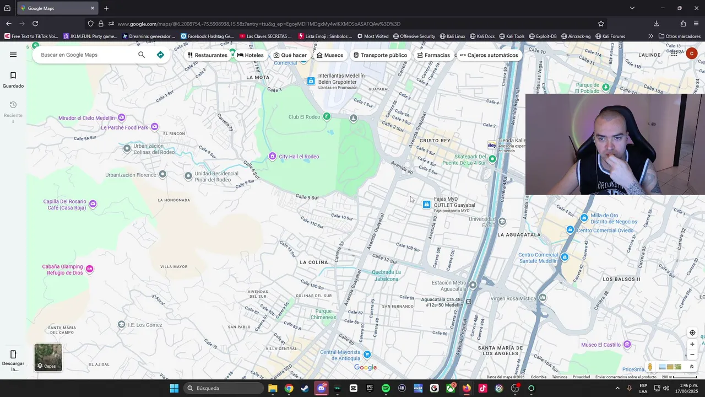Open the Otros marcadores folder
Screen dimensions: 705x397
coord(680,36)
